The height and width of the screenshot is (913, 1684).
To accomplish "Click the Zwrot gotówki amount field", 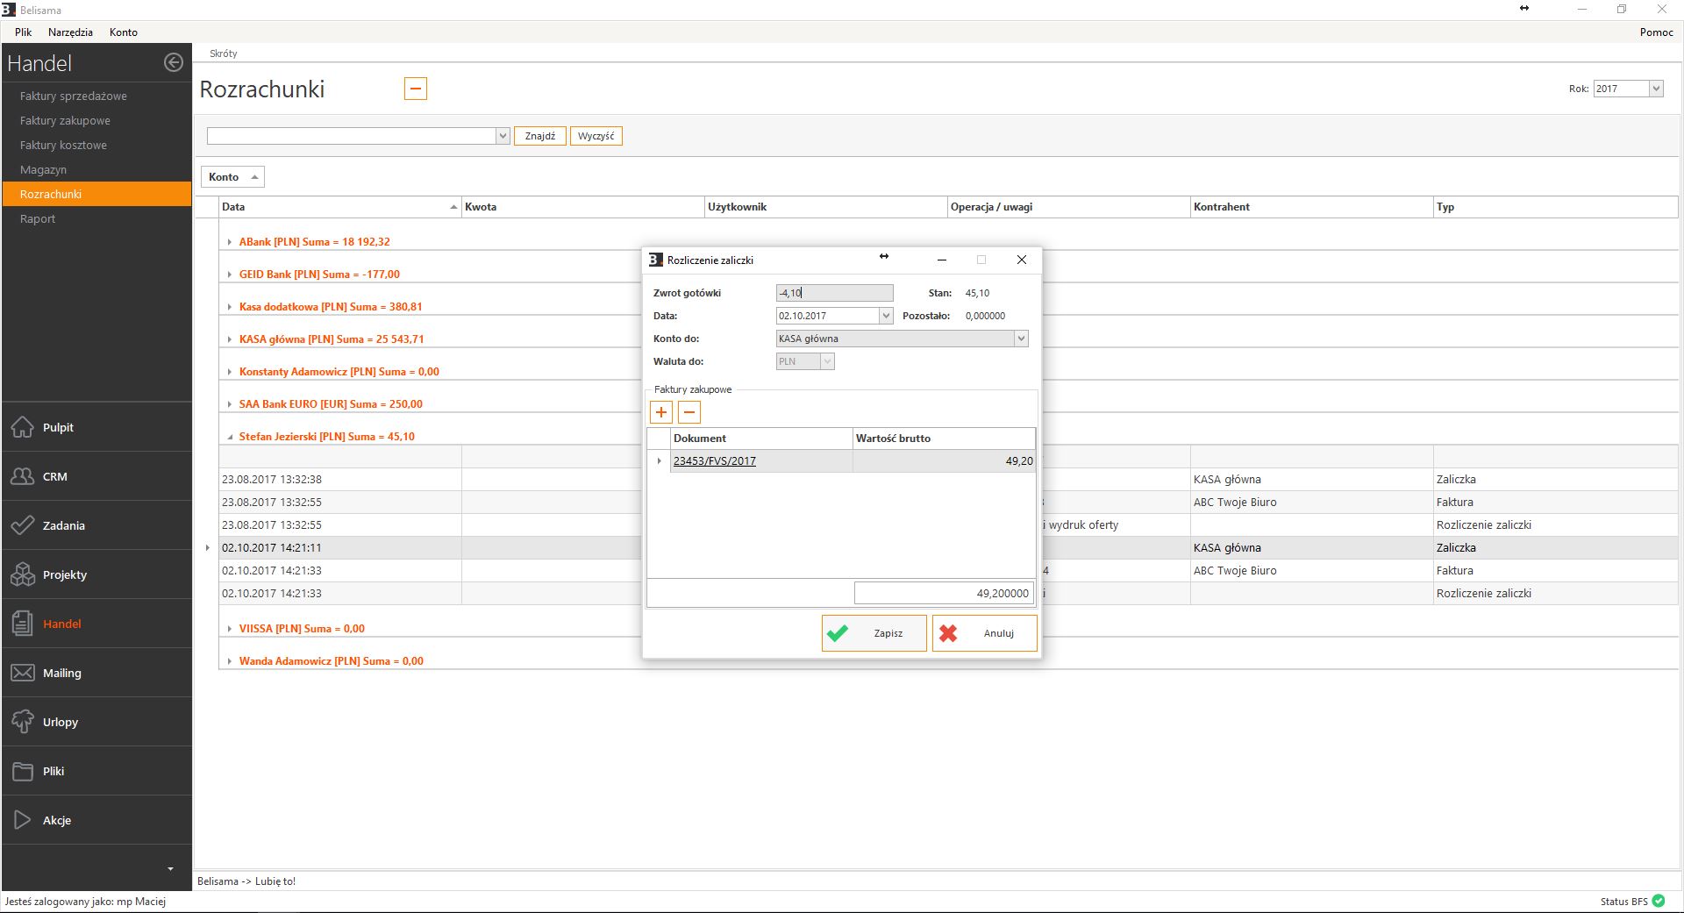I will click(x=833, y=293).
